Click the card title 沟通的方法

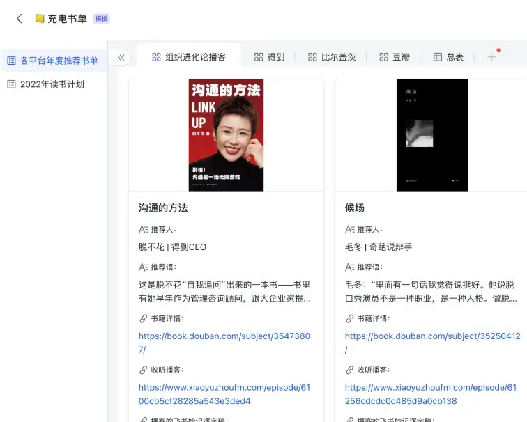click(x=163, y=208)
